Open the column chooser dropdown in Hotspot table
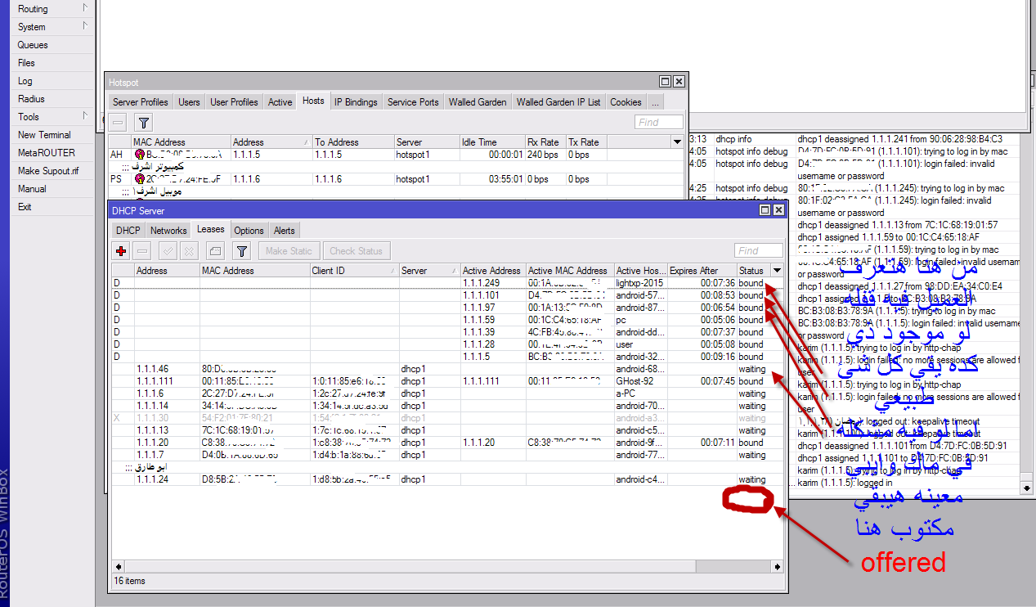 coord(677,142)
